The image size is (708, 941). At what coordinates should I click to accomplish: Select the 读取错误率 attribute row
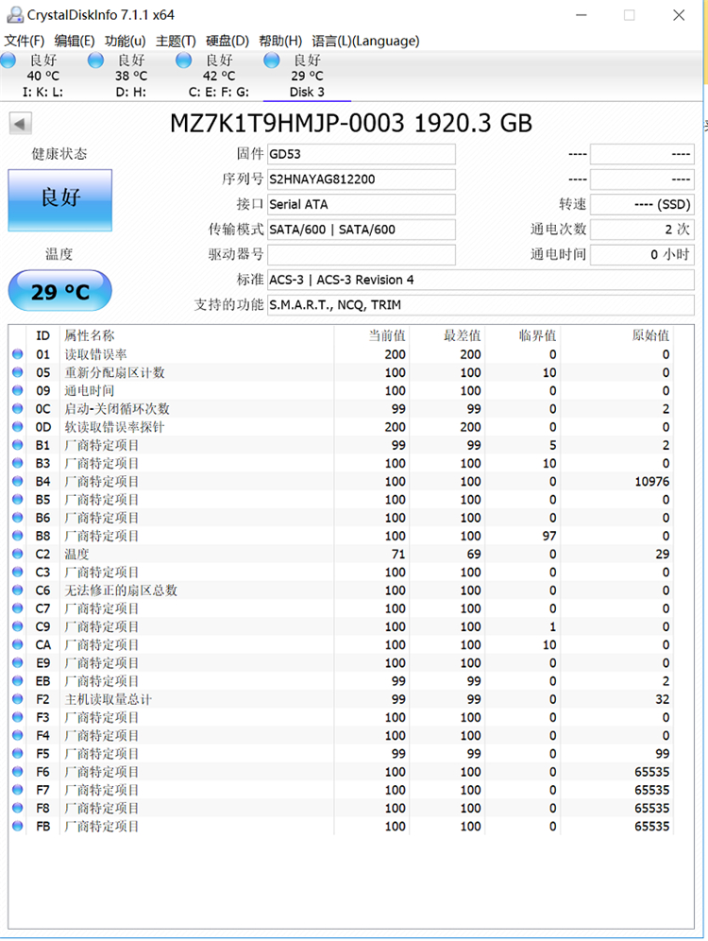pyautogui.click(x=342, y=354)
